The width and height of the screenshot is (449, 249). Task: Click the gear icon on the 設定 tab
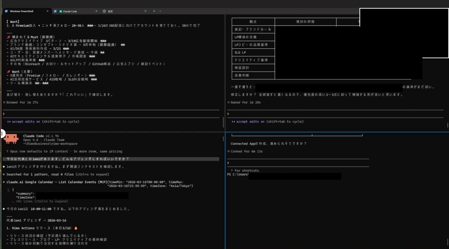pyautogui.click(x=104, y=11)
